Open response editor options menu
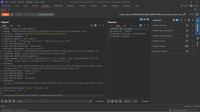The height and width of the screenshot is (112, 200). [x=148, y=25]
